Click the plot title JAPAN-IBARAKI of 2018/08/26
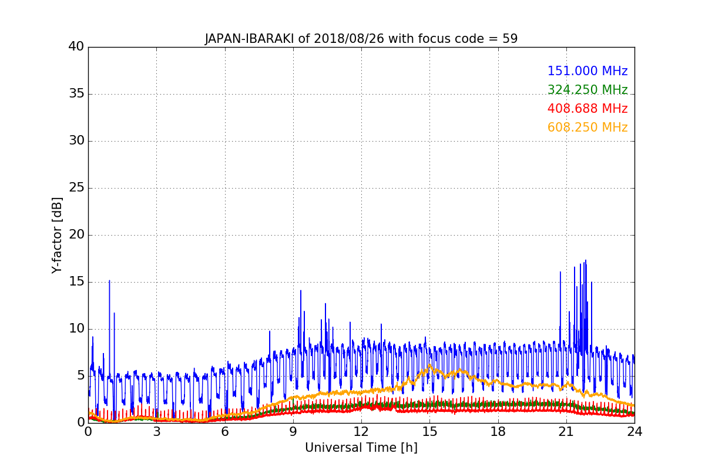 (x=361, y=39)
